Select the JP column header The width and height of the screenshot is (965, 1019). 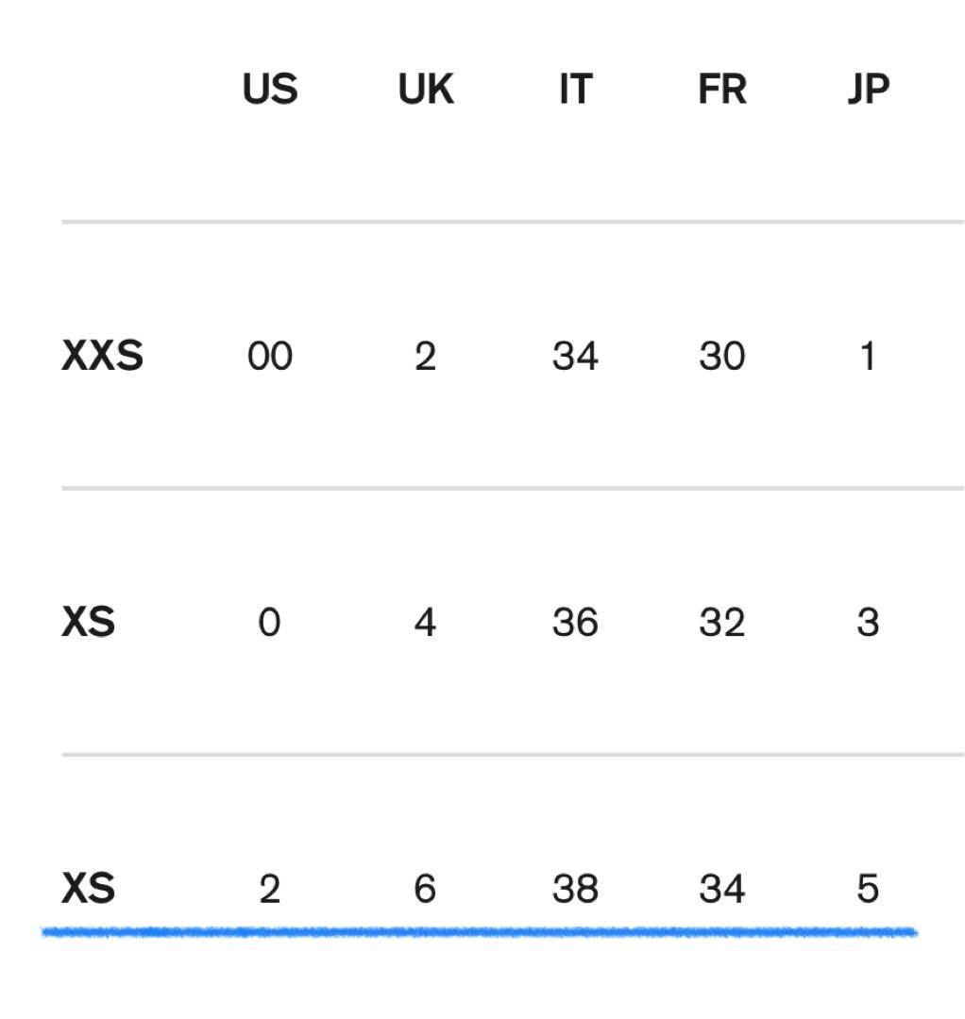point(868,89)
